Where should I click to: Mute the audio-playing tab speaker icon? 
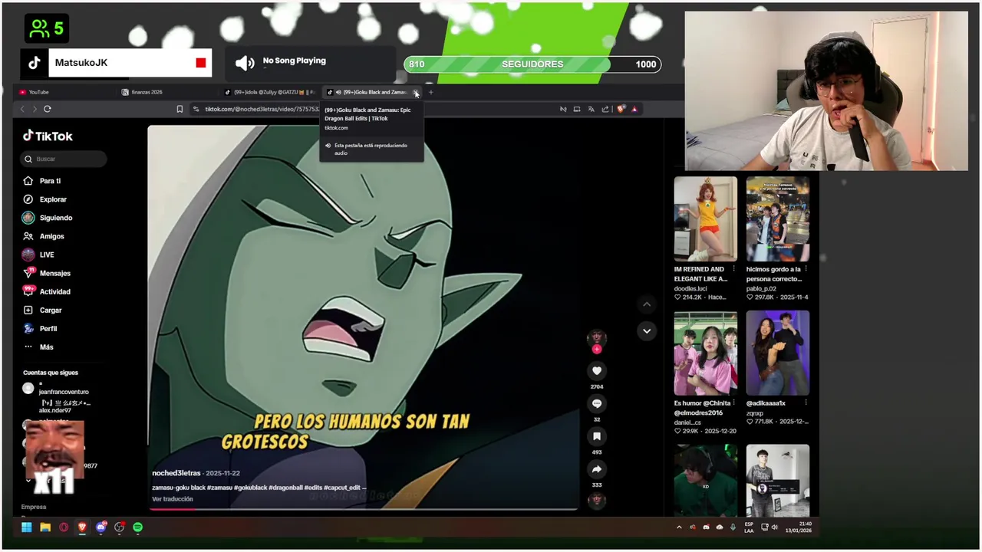338,92
